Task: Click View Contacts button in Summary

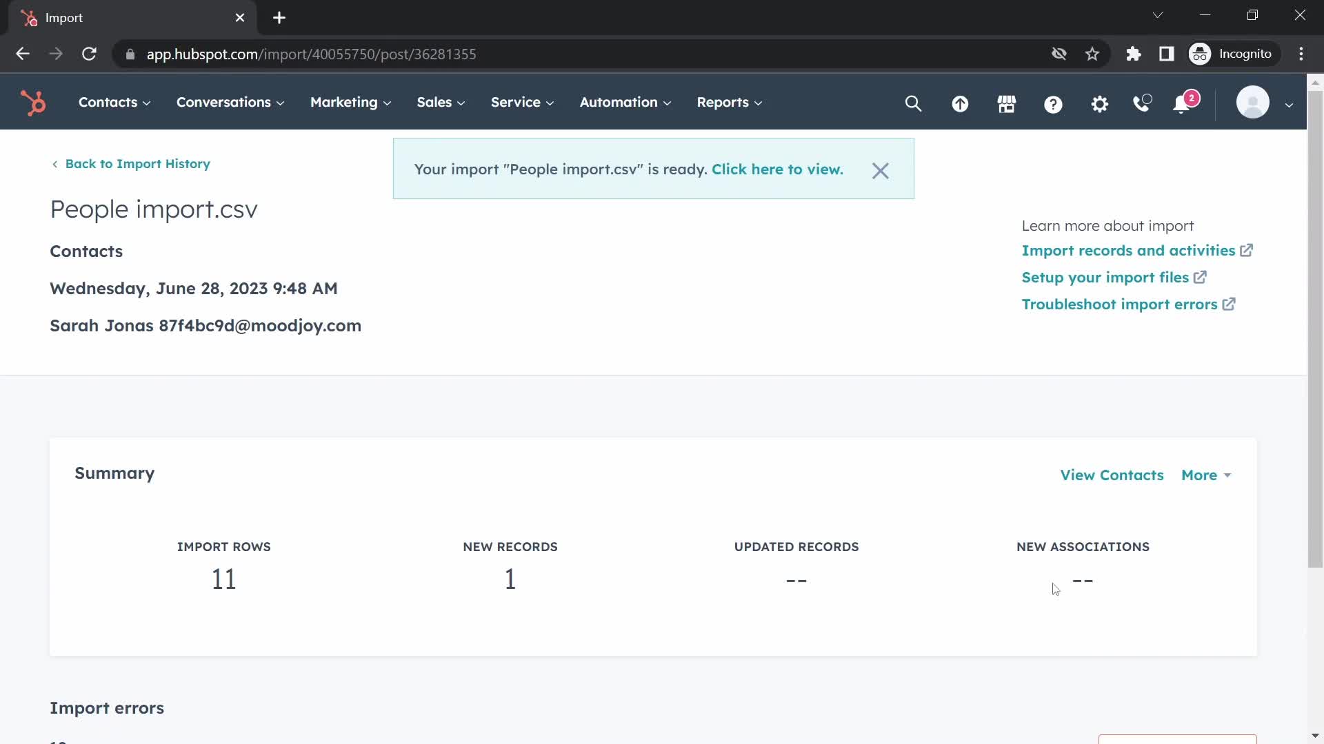Action: pos(1112,474)
